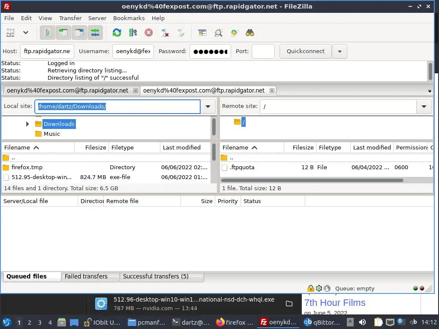Image resolution: width=439 pixels, height=329 pixels.
Task: Sort local files by Filesize
Action: 91,147
